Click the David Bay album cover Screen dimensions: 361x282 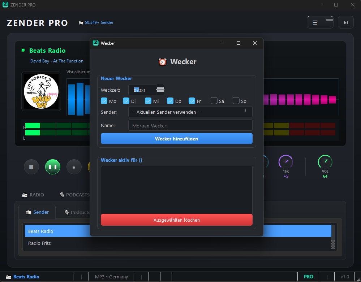point(41,91)
